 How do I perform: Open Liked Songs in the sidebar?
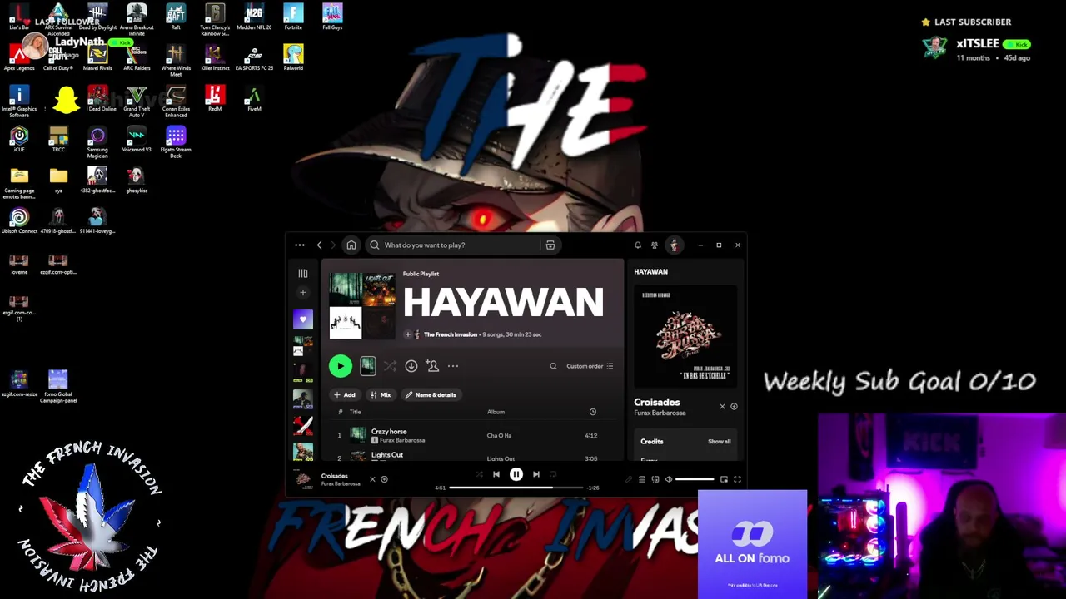303,319
